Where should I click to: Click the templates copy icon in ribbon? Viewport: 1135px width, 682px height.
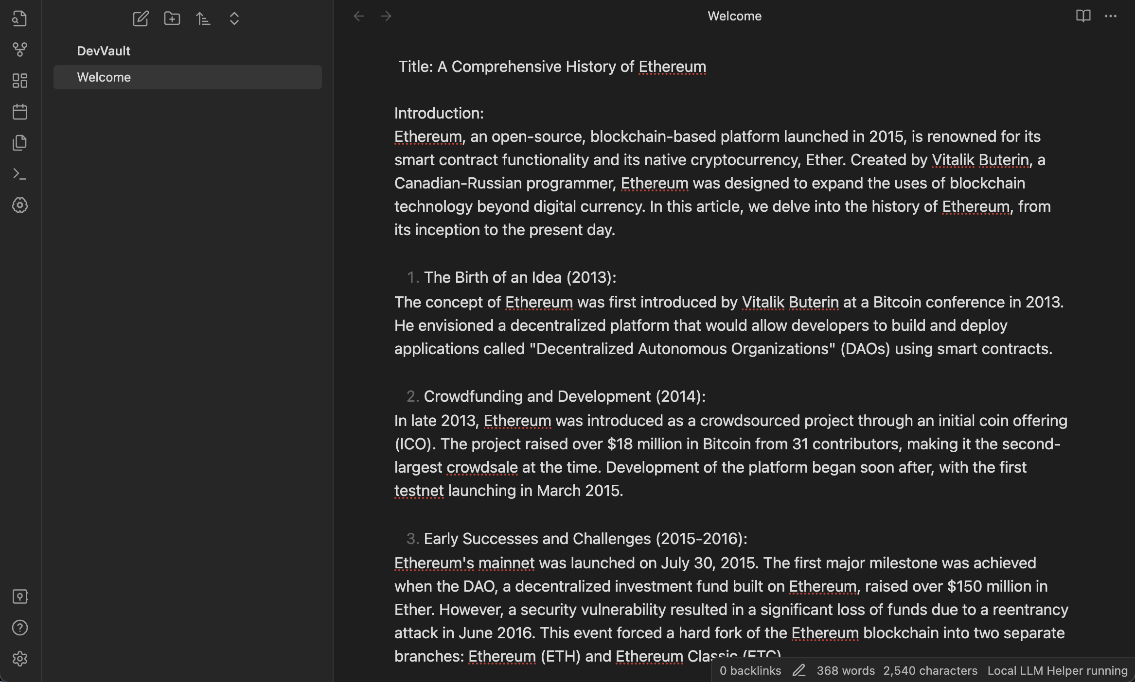(x=19, y=143)
